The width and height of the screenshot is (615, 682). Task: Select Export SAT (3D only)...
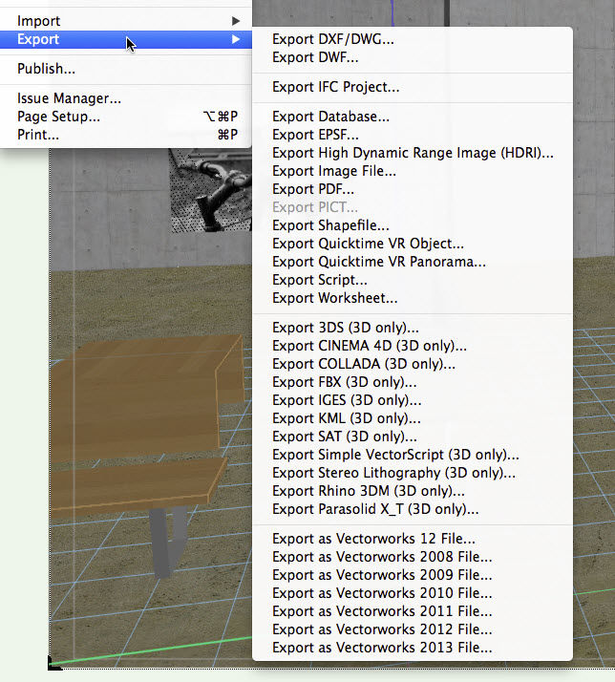[413, 437]
